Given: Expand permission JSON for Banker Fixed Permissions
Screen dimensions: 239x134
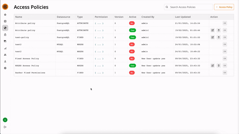Looking at the screenshot, I should tap(99, 73).
